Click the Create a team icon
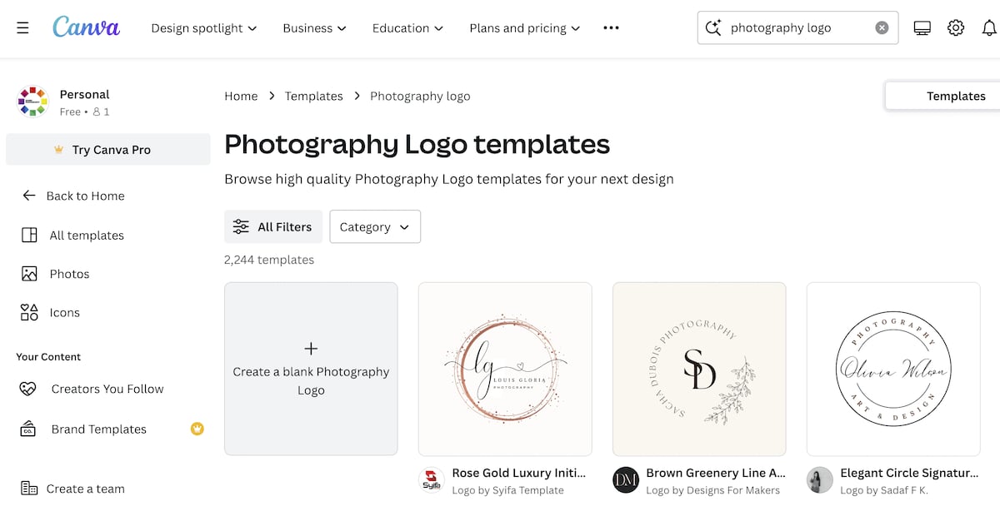 click(x=27, y=489)
